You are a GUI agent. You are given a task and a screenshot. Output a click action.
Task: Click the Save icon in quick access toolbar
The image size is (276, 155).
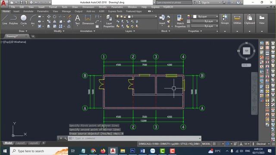22,2
